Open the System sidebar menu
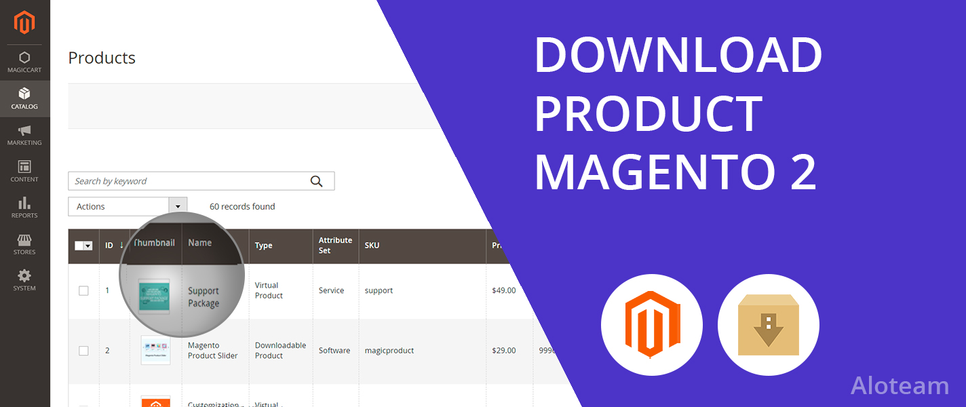Image resolution: width=966 pixels, height=407 pixels. 24,280
